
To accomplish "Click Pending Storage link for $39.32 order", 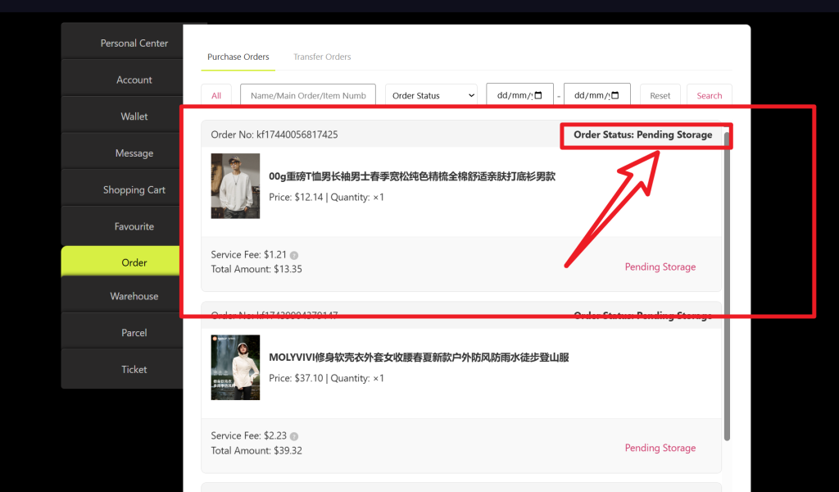I will tap(660, 448).
